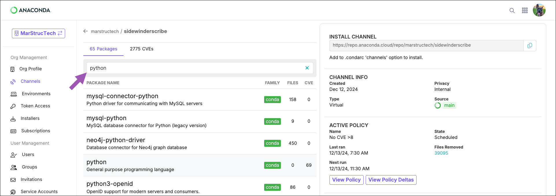The width and height of the screenshot is (556, 196).
Task: Open Service Accounts in sidebar
Action: (39, 192)
